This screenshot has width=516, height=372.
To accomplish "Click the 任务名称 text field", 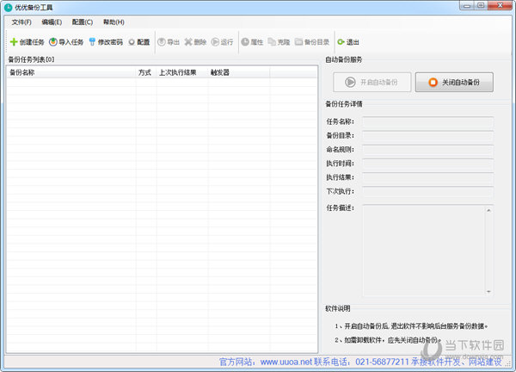I will click(x=427, y=122).
